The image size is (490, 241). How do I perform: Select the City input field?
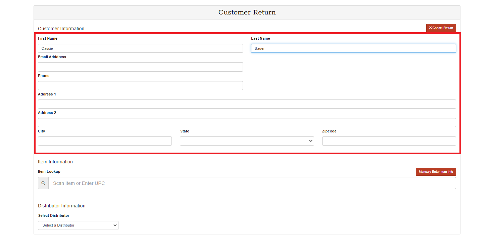[x=105, y=141]
